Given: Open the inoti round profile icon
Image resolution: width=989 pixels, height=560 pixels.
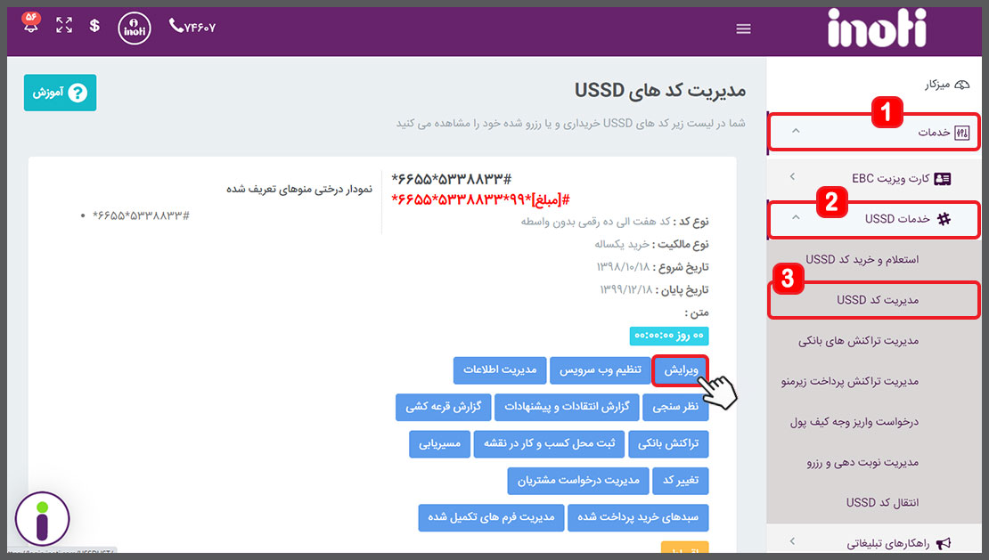Looking at the screenshot, I should [x=135, y=27].
